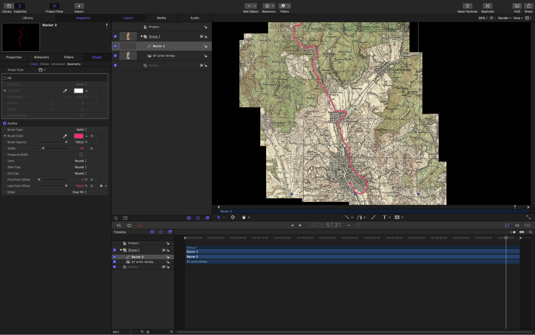Toggle the HUD window
The image size is (535, 335).
click(517, 6)
